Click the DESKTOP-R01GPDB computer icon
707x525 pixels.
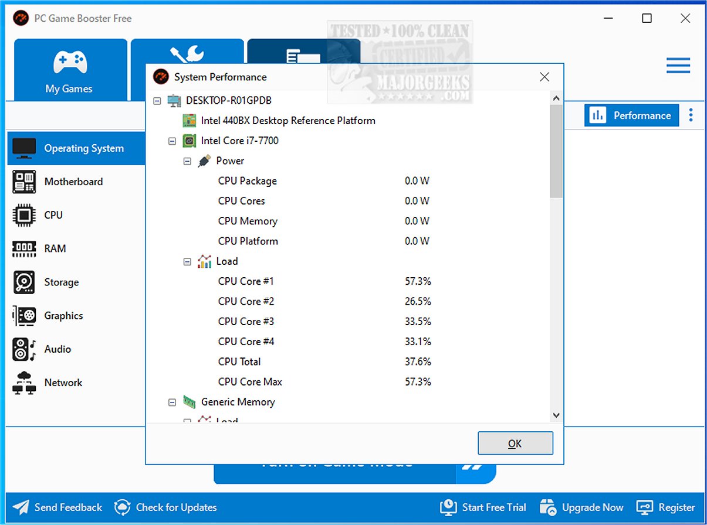[174, 101]
